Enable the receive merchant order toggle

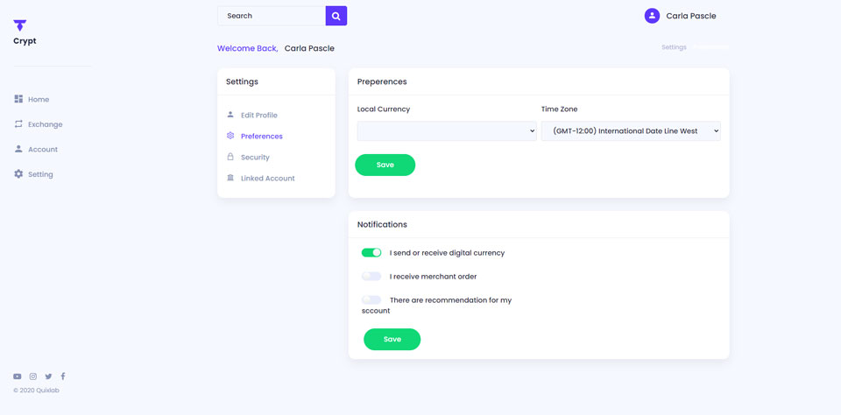[x=371, y=276]
